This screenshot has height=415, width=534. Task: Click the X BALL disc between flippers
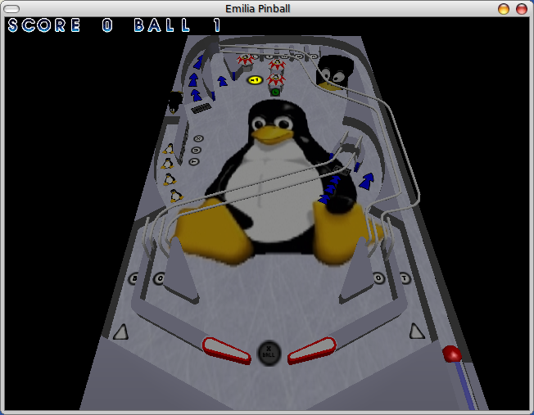(269, 352)
